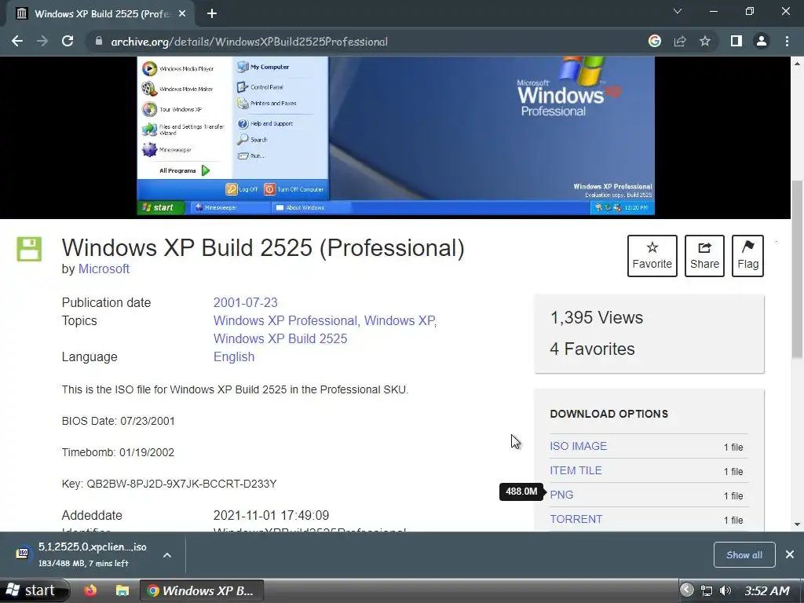Expand the download item options chevron
The height and width of the screenshot is (603, 804).
point(167,555)
